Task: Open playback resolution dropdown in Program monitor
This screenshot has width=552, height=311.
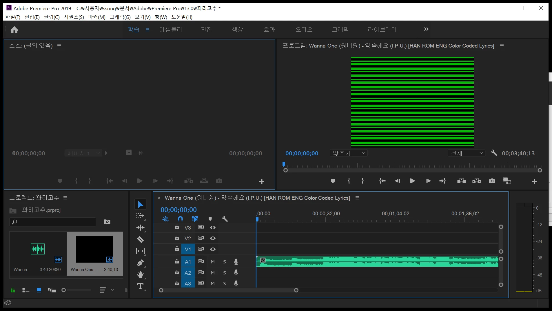Action: (467, 153)
